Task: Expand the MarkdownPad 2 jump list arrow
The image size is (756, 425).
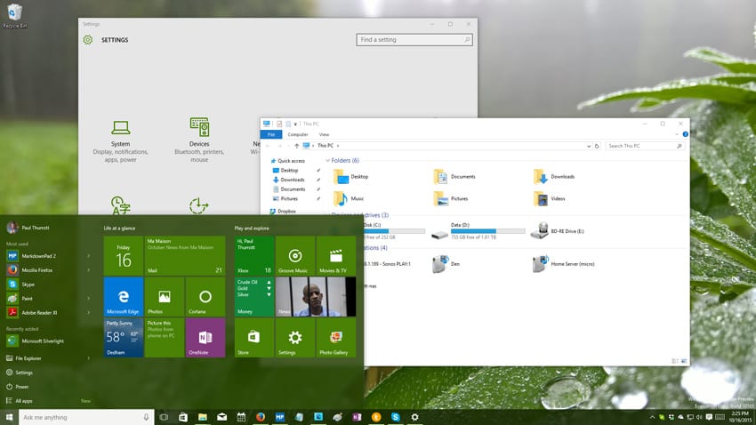Action: pyautogui.click(x=88, y=255)
